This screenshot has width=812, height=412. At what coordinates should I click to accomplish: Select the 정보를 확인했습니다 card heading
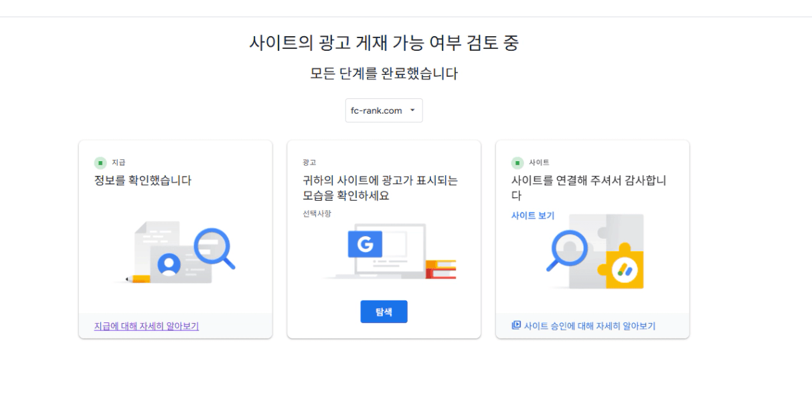click(143, 181)
